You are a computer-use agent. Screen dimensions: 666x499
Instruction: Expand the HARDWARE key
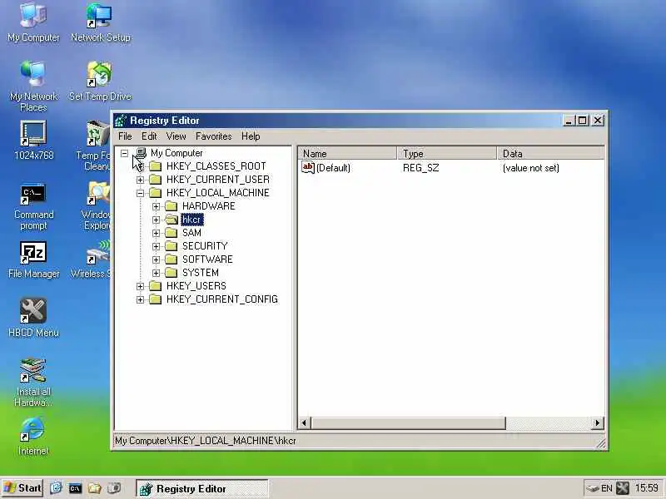[156, 206]
